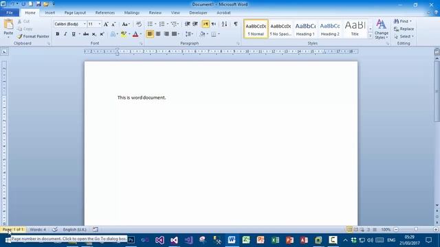The width and height of the screenshot is (440, 247).
Task: Open Windows Start menu
Action: [8, 240]
